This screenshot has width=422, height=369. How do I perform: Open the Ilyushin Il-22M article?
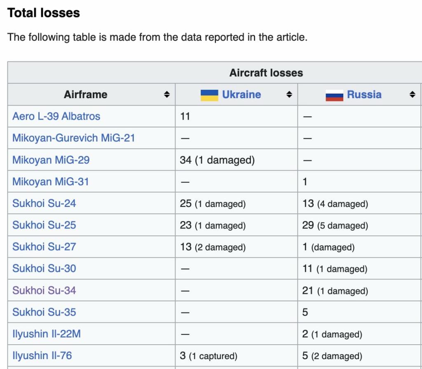click(x=47, y=334)
